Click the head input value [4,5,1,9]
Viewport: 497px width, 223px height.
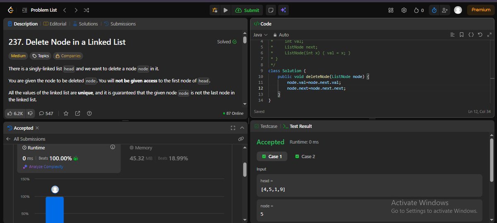click(273, 189)
